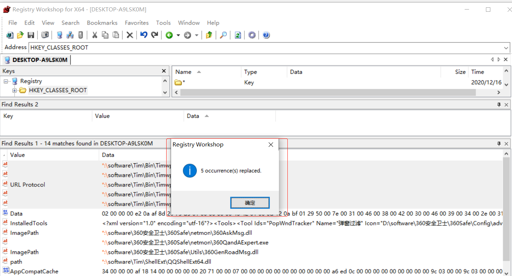Close the Find Results 1 panel
Viewport: 512px width, 276px height.
coord(506,144)
